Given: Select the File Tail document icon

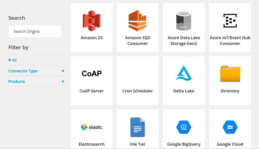Looking at the screenshot, I should (138, 127).
